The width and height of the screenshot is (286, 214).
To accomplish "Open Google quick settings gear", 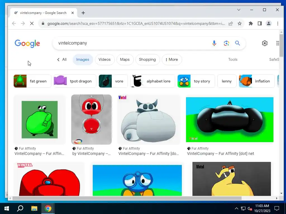I will [265, 43].
